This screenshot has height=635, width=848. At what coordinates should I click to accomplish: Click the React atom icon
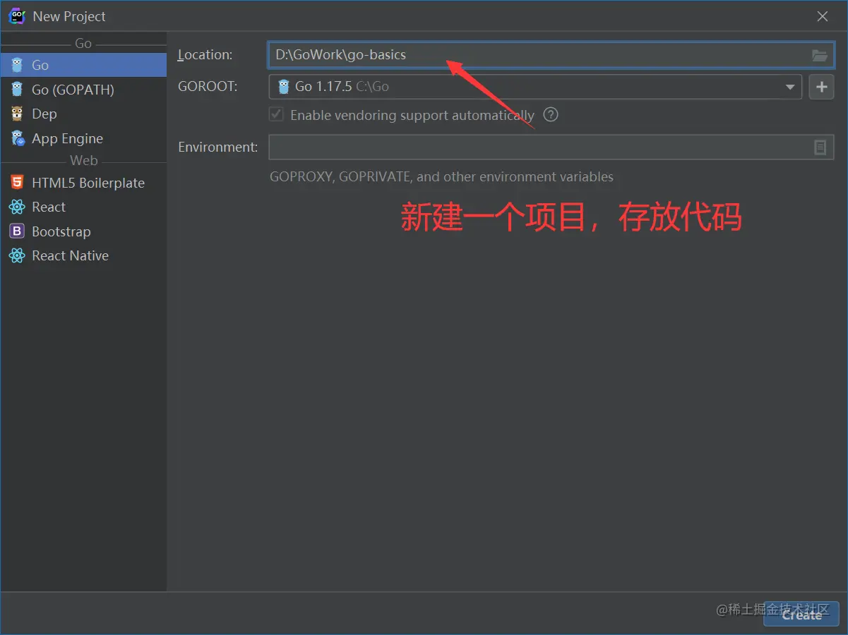(x=17, y=207)
